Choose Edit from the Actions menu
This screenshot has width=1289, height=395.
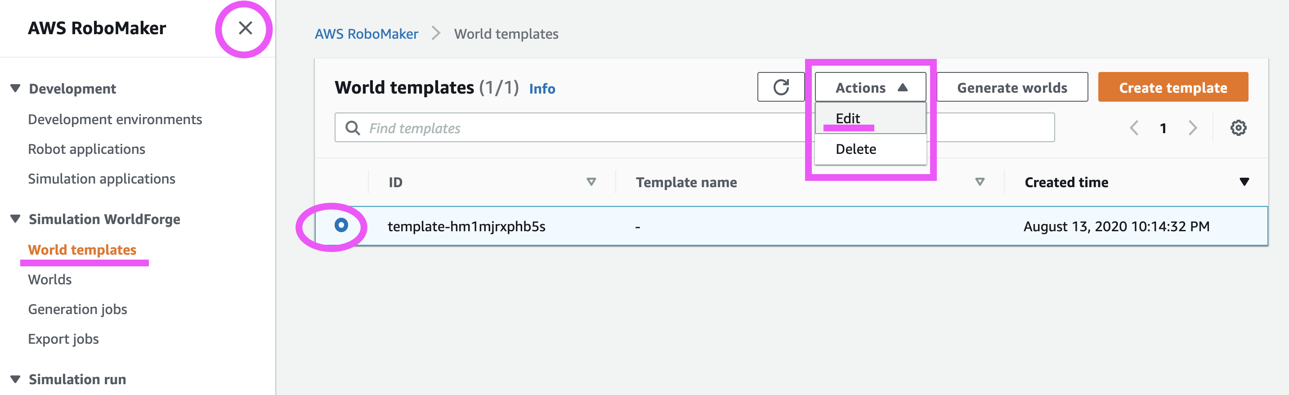pyautogui.click(x=870, y=118)
